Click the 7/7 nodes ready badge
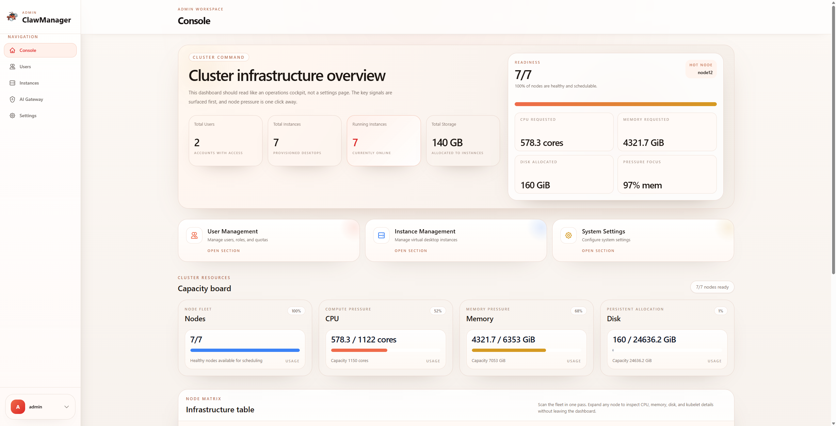Viewport: 836px width, 426px height. pos(712,287)
